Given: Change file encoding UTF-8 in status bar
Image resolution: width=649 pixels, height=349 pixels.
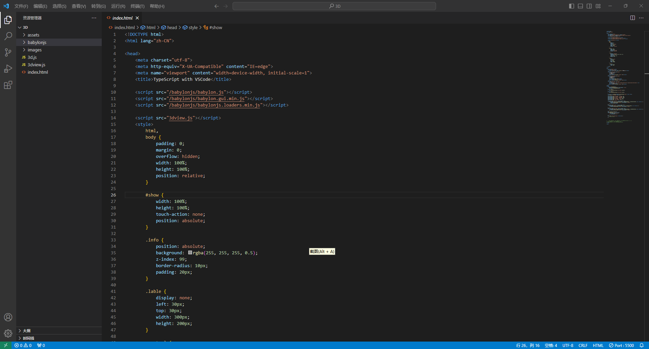Looking at the screenshot, I should [568, 345].
